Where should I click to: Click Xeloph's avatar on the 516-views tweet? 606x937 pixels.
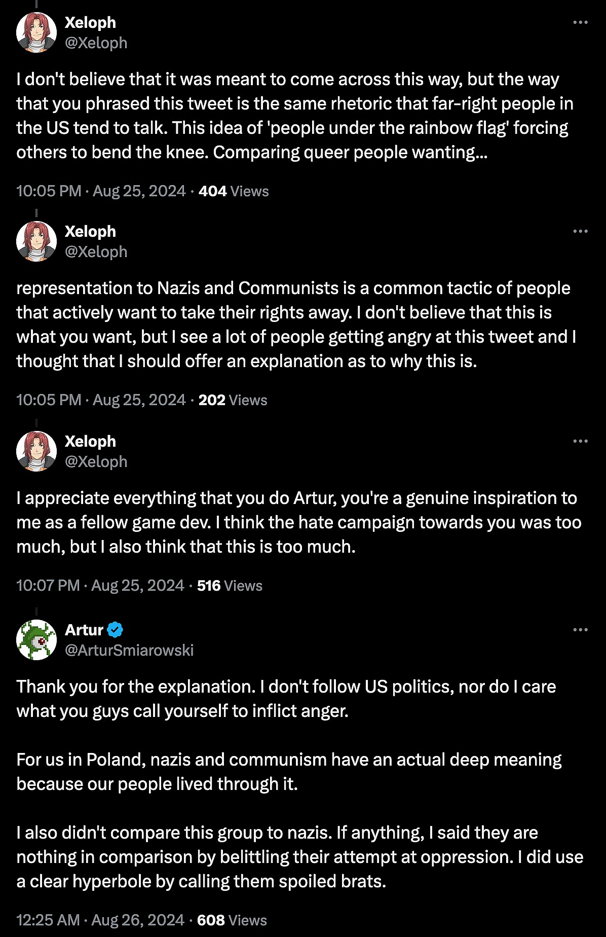(36, 451)
